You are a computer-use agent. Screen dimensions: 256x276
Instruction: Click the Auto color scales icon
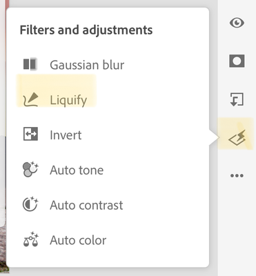[31, 239]
